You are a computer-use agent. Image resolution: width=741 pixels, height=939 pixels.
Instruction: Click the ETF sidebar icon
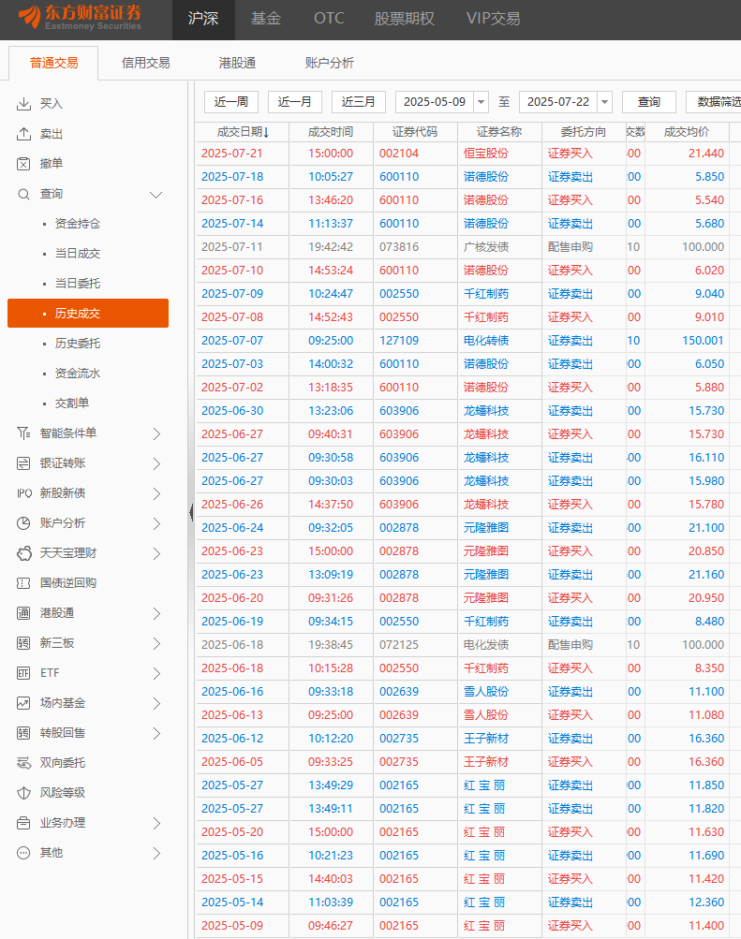[x=23, y=673]
